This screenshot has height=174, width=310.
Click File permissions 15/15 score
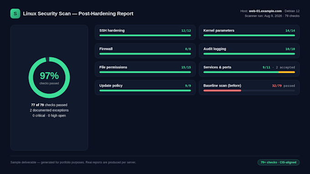click(x=186, y=67)
